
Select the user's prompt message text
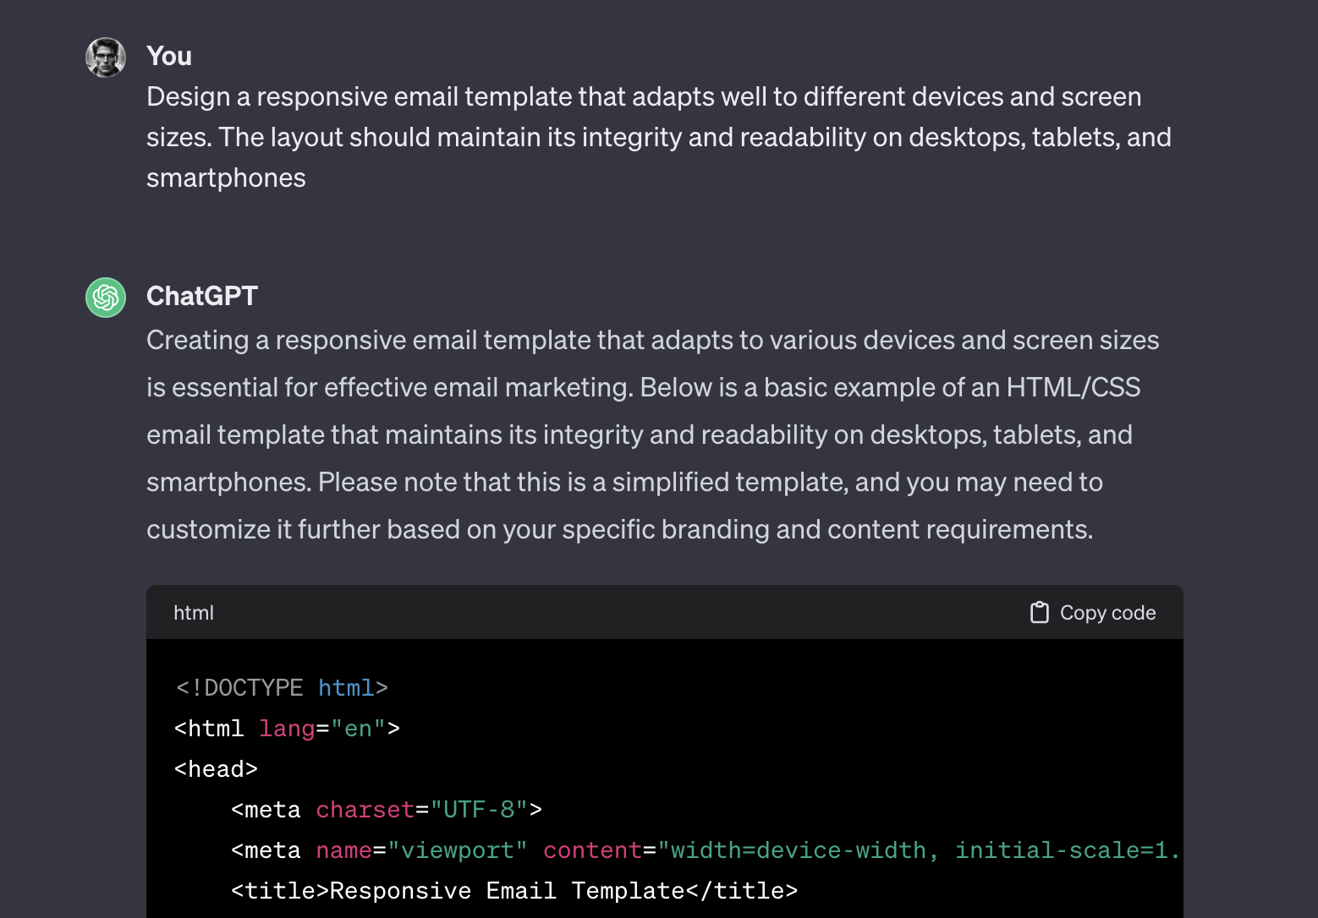coord(651,136)
